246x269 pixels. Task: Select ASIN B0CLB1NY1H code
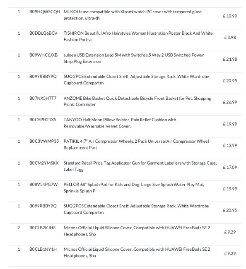(x=43, y=249)
